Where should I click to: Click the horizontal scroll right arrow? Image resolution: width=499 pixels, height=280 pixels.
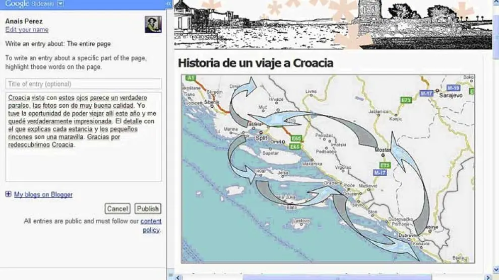tap(487, 276)
